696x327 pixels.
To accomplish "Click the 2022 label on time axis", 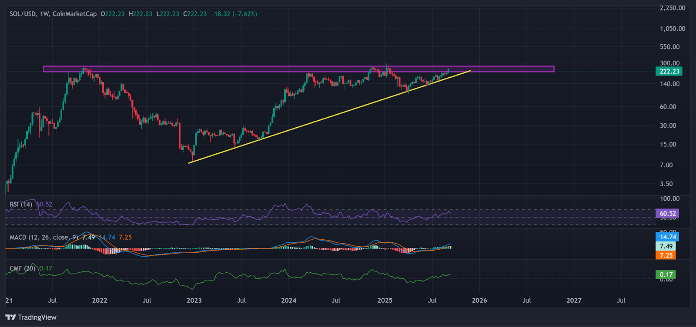I will (x=100, y=301).
